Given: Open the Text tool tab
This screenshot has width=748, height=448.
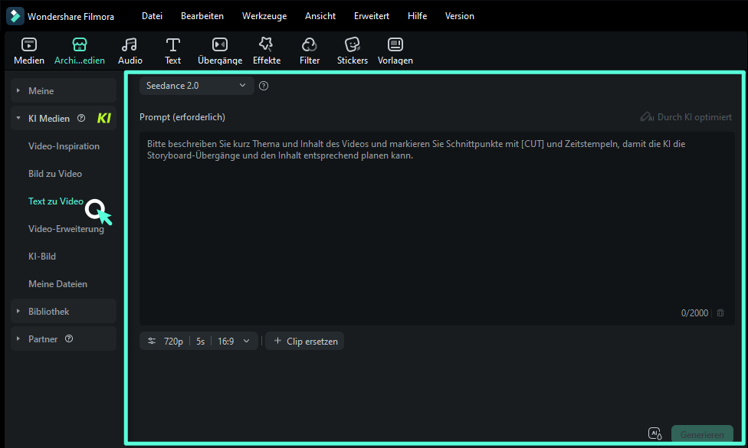Looking at the screenshot, I should coord(173,45).
